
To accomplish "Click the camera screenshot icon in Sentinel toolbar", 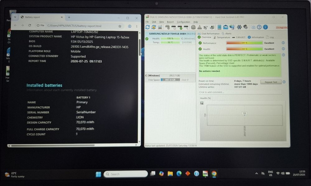I will [253, 27].
